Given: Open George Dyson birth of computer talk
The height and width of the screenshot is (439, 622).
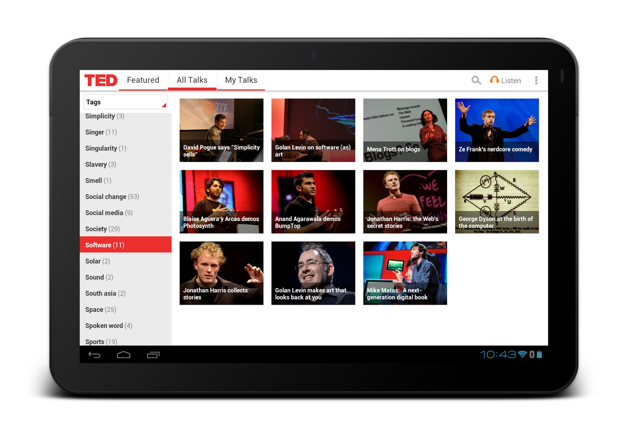Looking at the screenshot, I should [x=497, y=202].
